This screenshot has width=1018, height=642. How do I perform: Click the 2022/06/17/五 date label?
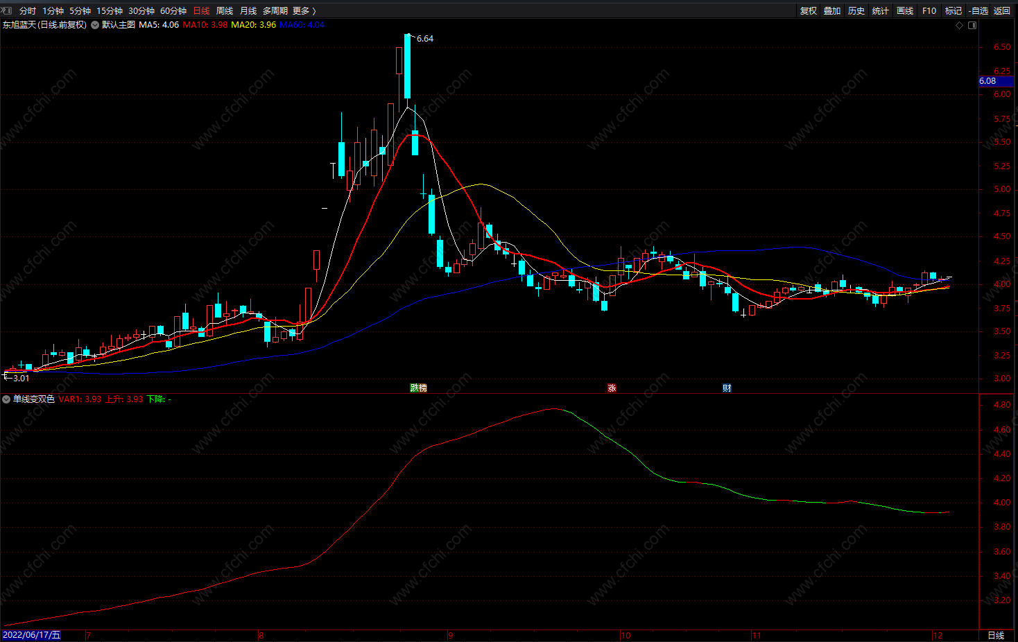pyautogui.click(x=31, y=635)
